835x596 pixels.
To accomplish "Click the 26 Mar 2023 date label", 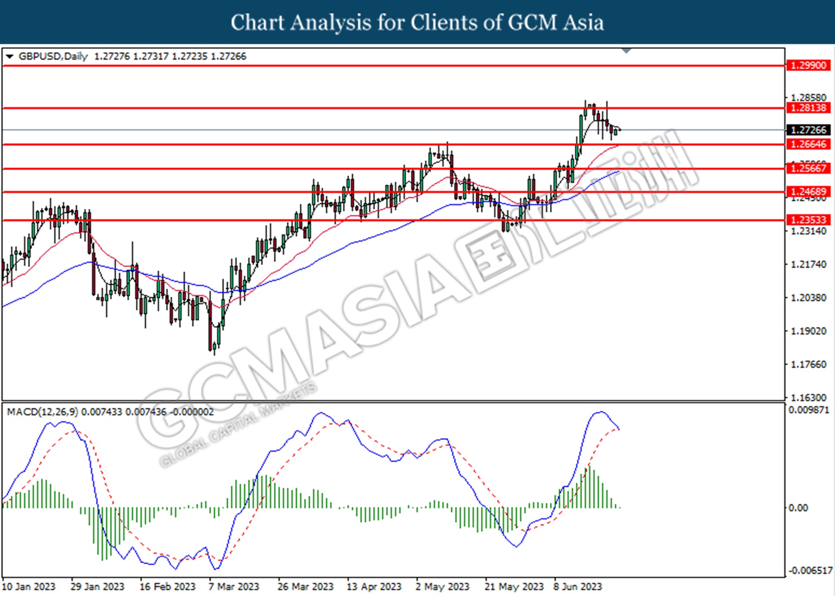I will pos(305,587).
